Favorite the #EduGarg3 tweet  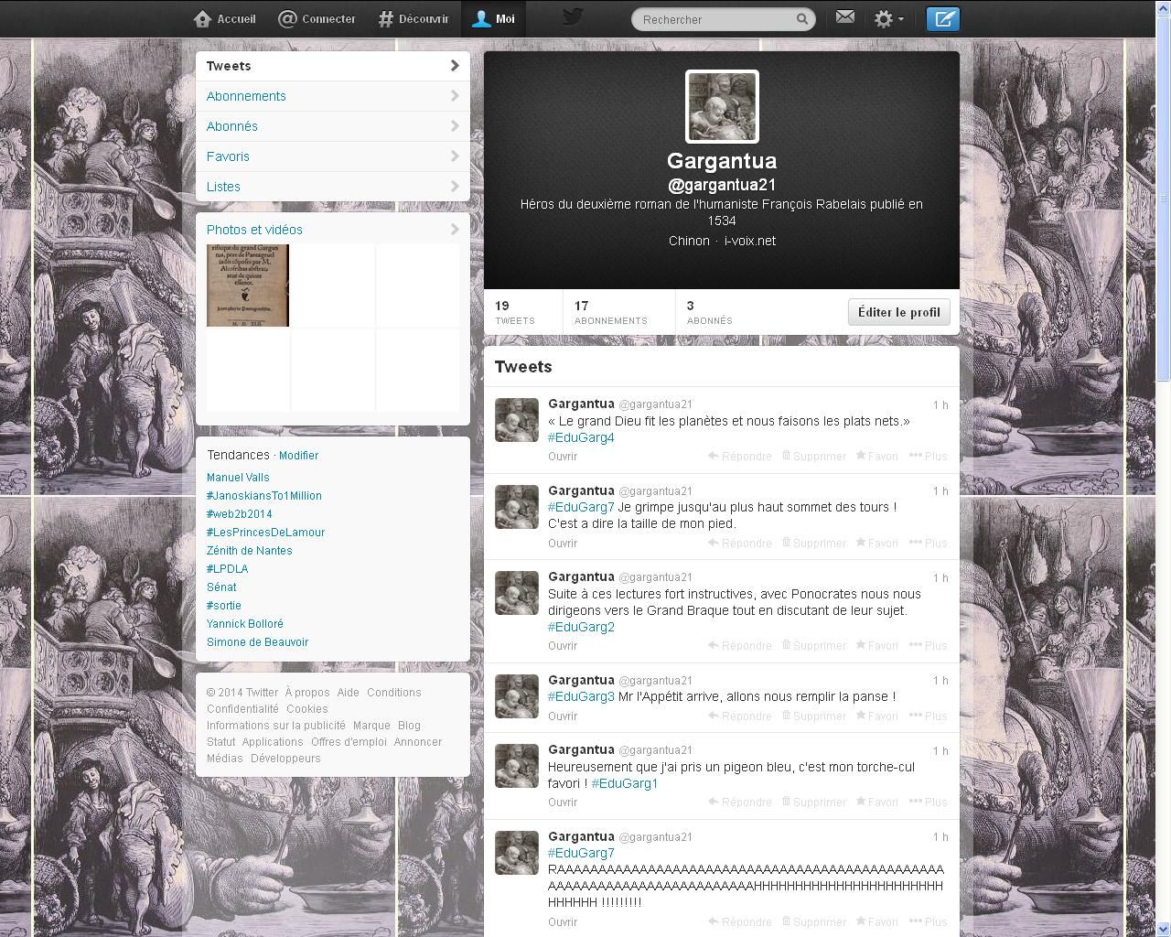(x=876, y=716)
